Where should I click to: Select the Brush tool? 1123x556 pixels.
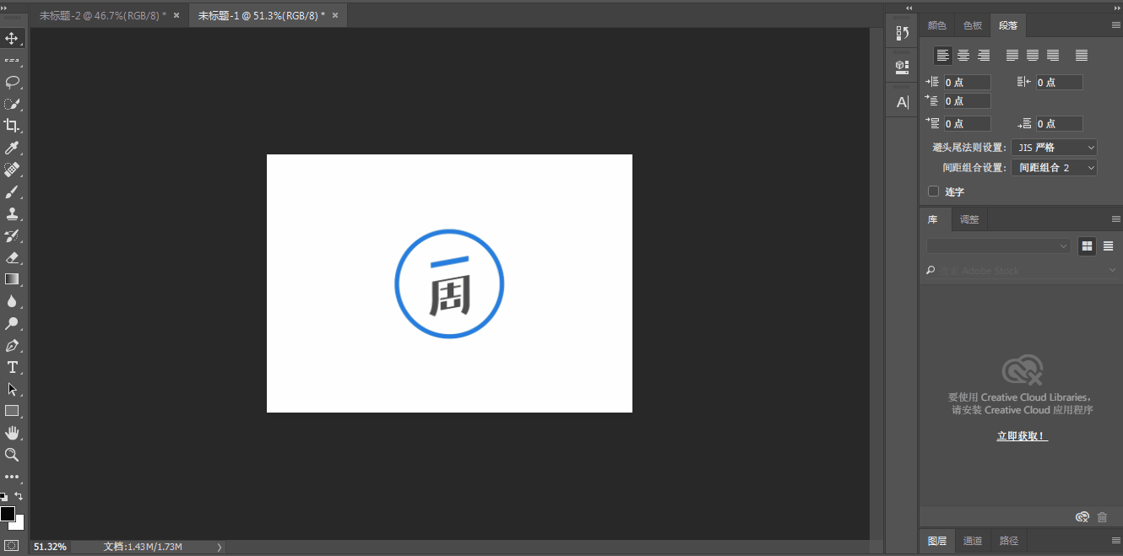(x=12, y=192)
